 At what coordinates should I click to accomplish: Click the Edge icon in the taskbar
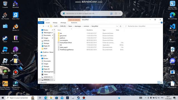[x=46, y=98]
